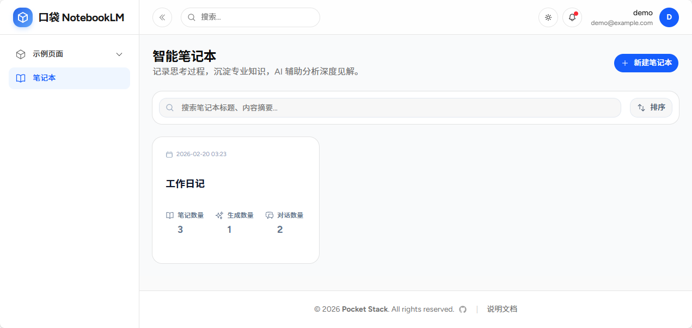Click the 口袋 NotebookLM logo icon
The image size is (692, 328).
(x=22, y=17)
